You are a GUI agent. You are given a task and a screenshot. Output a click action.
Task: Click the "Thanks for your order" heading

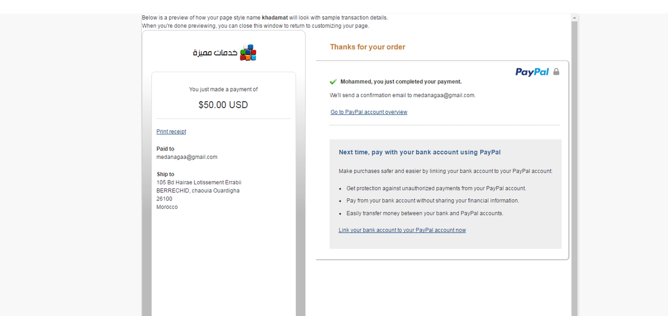coord(367,47)
